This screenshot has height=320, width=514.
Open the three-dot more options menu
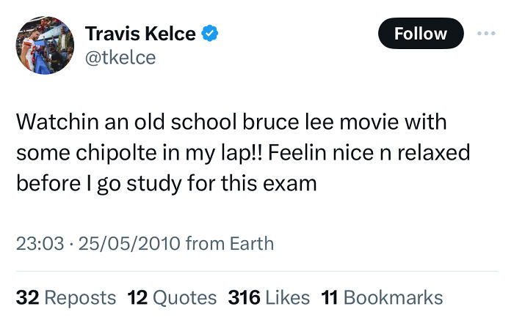[x=487, y=34]
